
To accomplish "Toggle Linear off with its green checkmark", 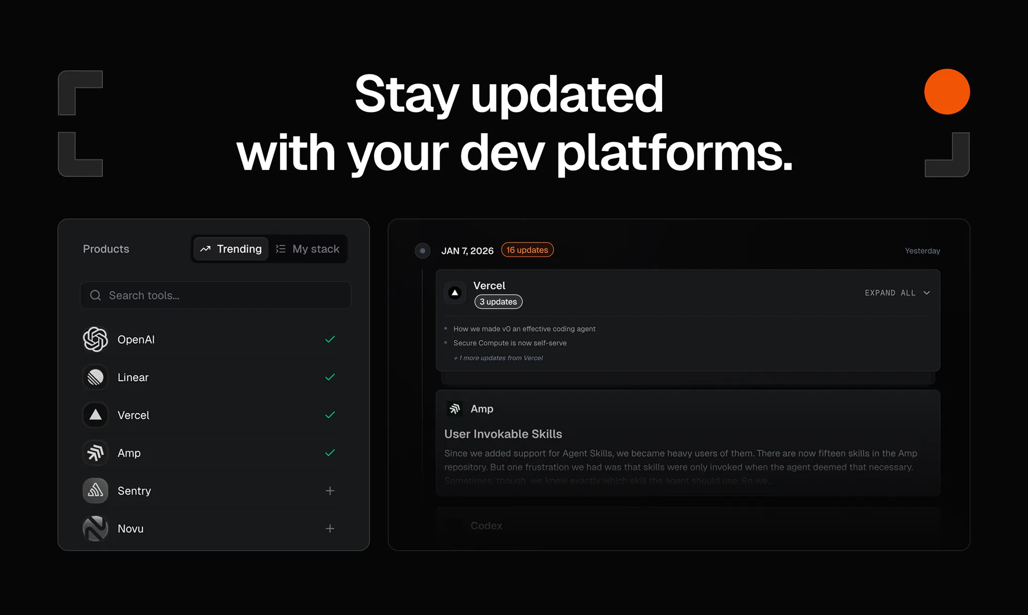I will click(x=329, y=377).
